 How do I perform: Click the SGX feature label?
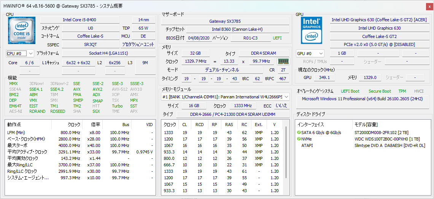[96, 111]
